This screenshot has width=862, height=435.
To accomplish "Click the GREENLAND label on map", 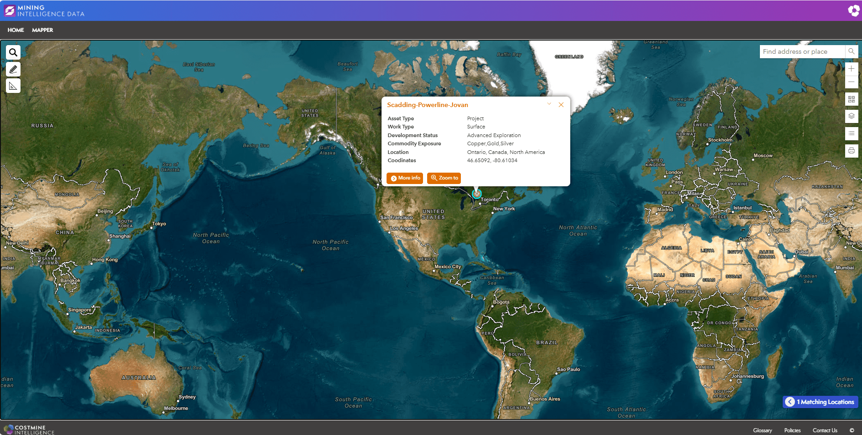I will tap(569, 57).
